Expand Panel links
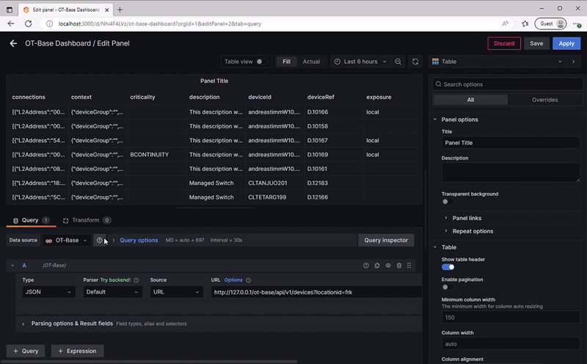The image size is (587, 364). pyautogui.click(x=467, y=218)
